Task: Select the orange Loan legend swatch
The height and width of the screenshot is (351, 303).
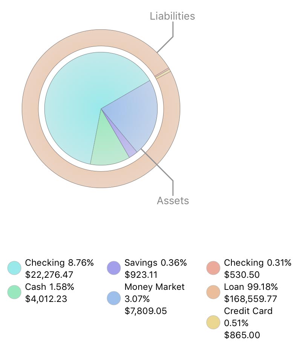Action: pyautogui.click(x=213, y=292)
